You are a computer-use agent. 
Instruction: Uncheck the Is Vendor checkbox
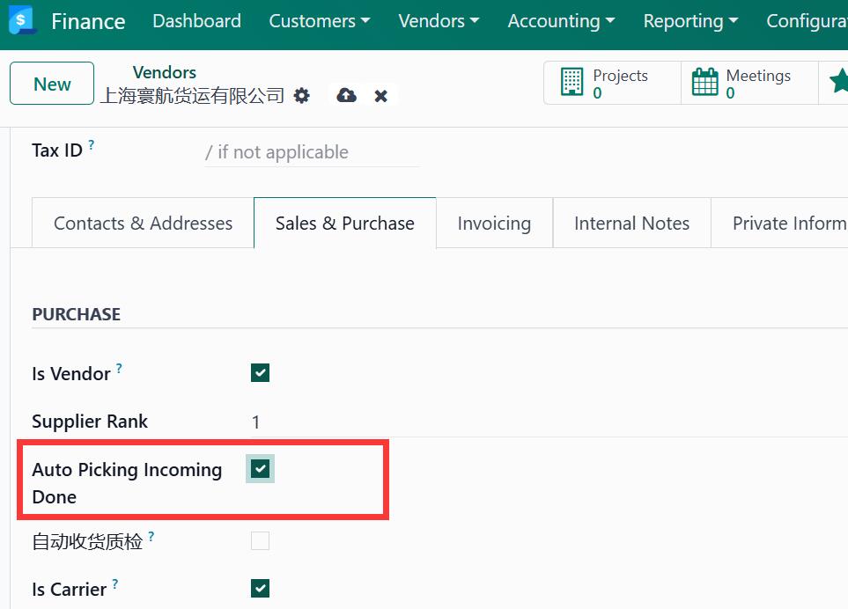[x=260, y=373]
